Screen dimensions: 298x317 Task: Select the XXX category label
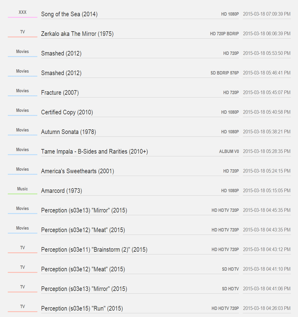pyautogui.click(x=22, y=12)
